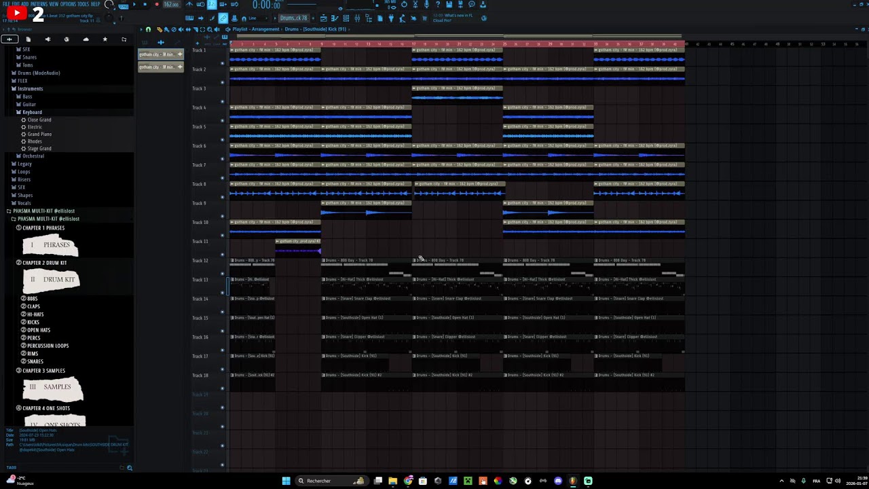Screen dimensions: 869x489
Task: Select Close Grand preset in browser
Action: (x=39, y=120)
